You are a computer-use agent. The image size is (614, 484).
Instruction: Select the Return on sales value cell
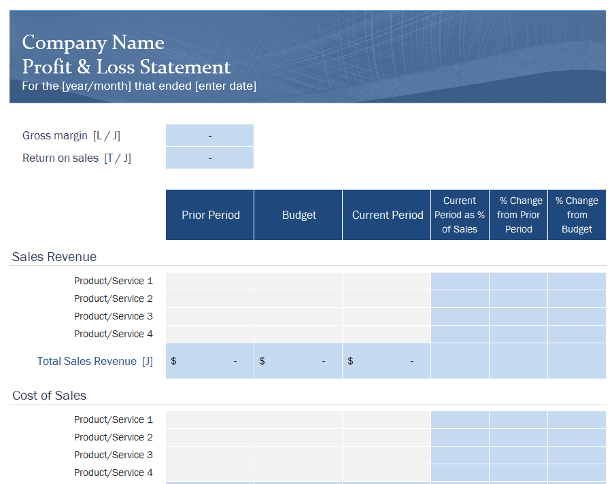tap(209, 158)
